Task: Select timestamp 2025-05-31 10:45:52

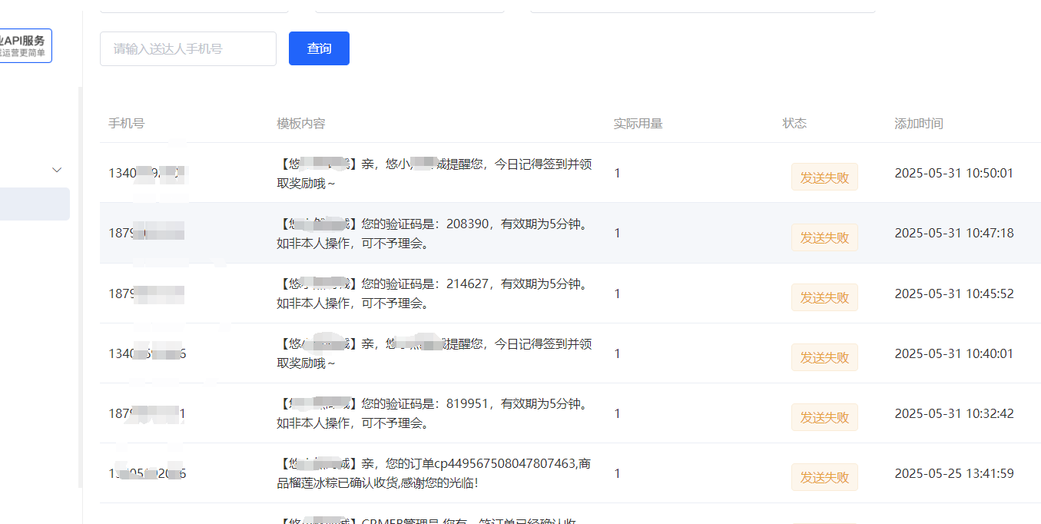Action: [x=954, y=294]
